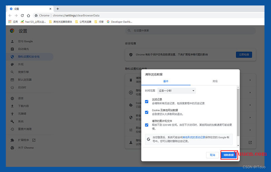The width and height of the screenshot is (271, 172).
Task: Open 其他浏览器自媒体 bookmark folder
Action: coord(61,22)
